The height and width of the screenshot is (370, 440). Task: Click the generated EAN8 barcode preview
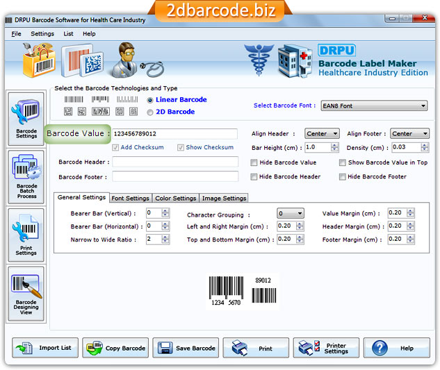pyautogui.click(x=243, y=291)
